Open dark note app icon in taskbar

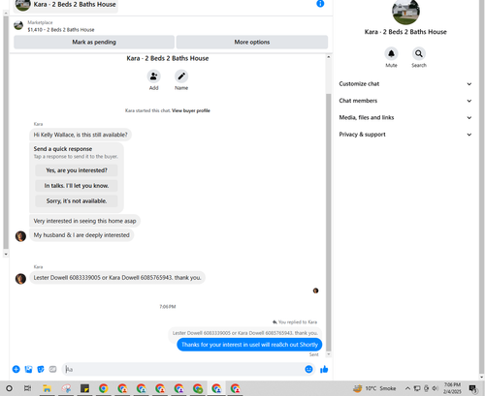[84, 388]
